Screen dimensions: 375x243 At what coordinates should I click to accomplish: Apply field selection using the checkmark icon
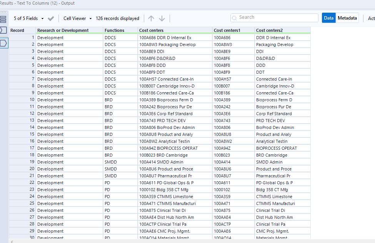point(50,18)
